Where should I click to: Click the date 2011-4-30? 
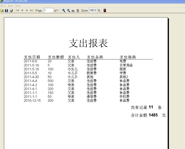click(31, 77)
